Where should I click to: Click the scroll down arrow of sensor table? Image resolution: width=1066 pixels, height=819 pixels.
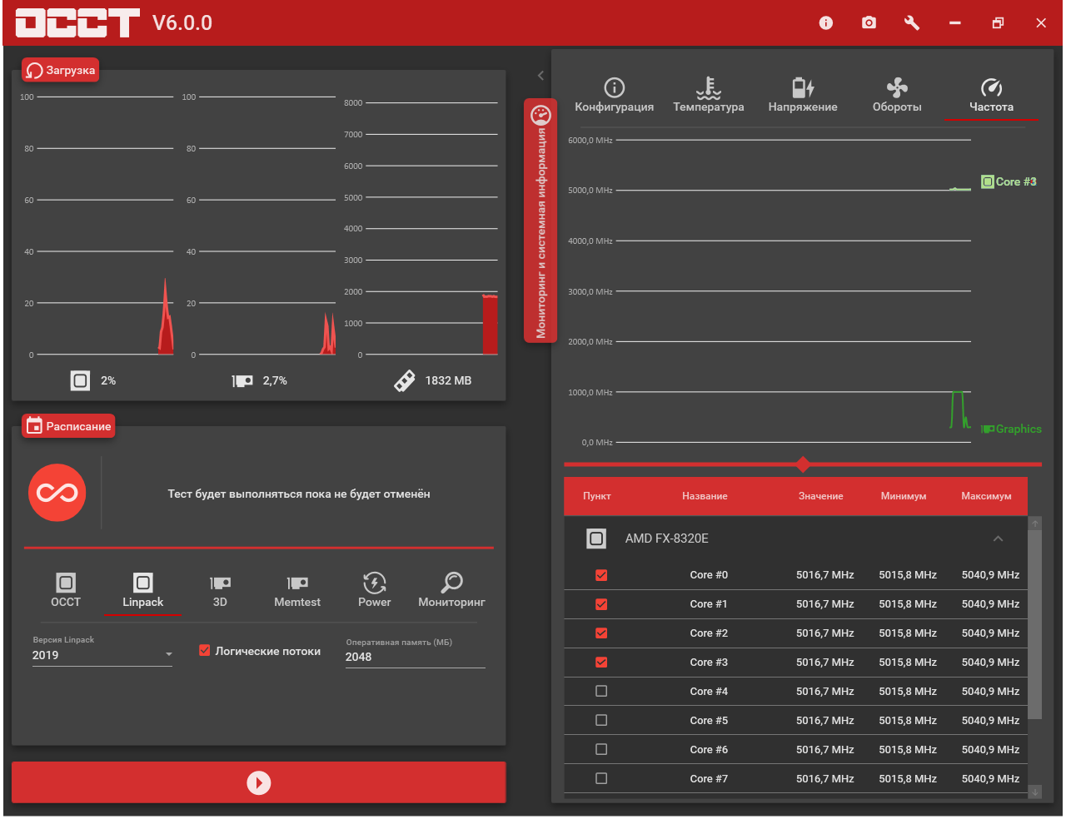coord(1035,792)
